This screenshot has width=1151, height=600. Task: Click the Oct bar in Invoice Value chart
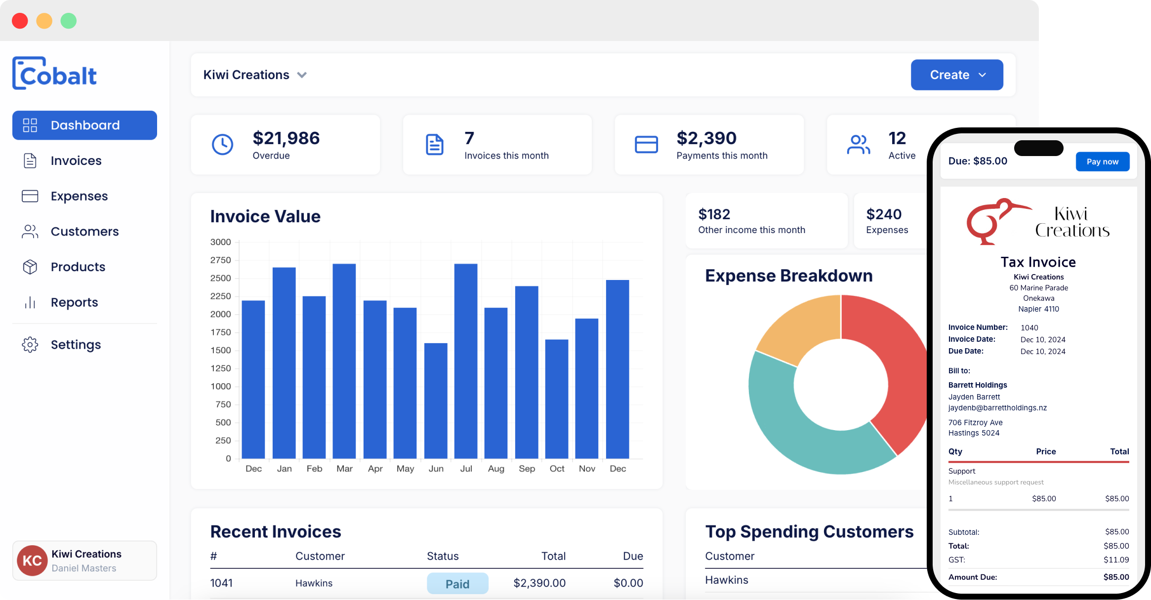coord(557,399)
